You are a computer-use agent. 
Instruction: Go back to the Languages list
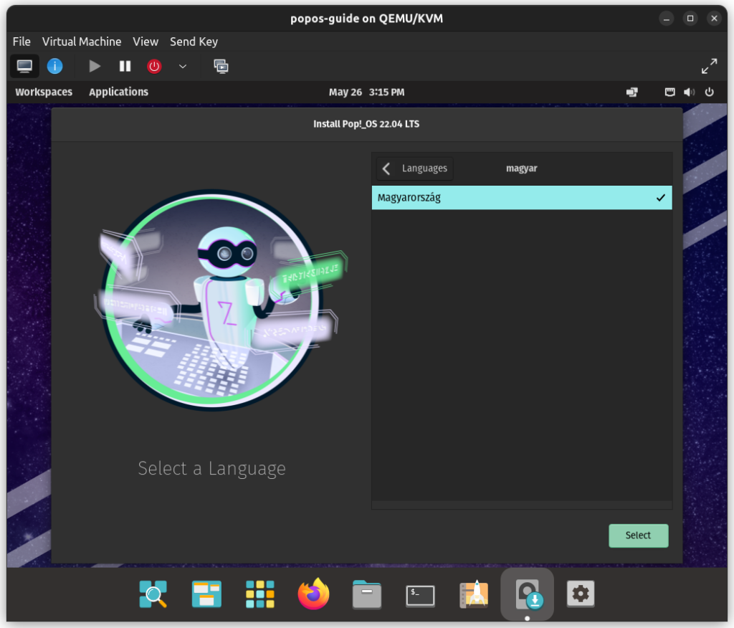click(415, 168)
